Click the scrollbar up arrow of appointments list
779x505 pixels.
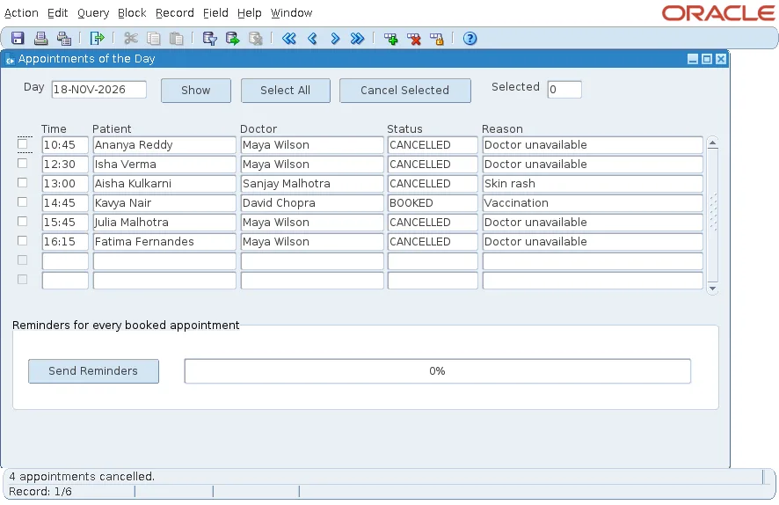712,143
